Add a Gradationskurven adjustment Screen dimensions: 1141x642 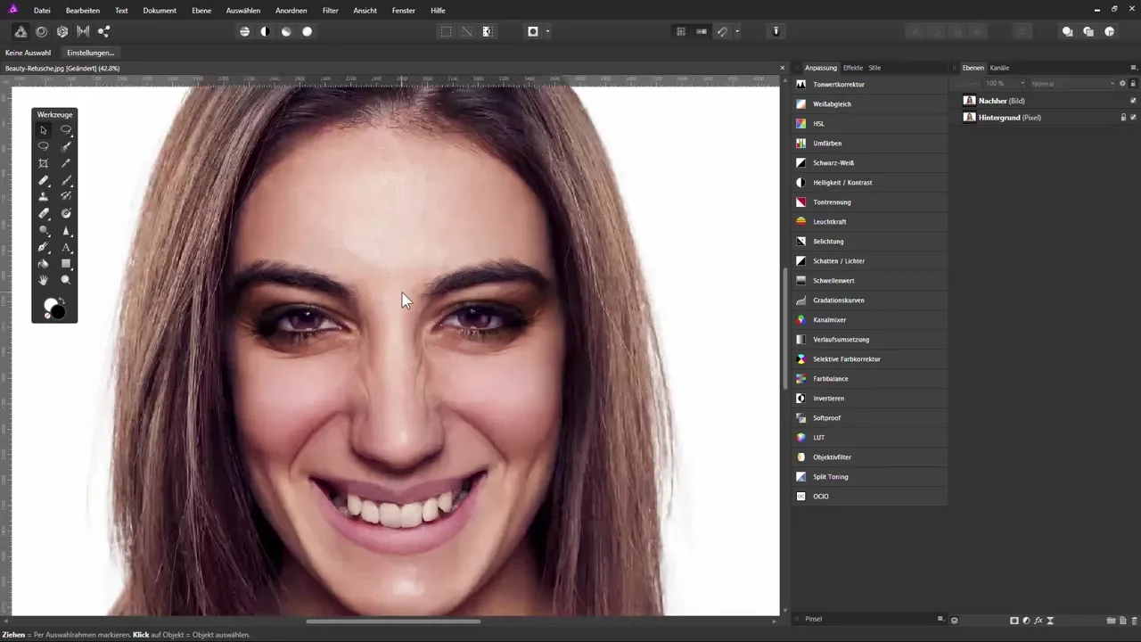[x=869, y=300]
